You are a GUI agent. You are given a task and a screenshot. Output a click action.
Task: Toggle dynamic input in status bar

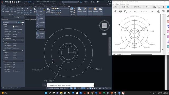pos(71,88)
